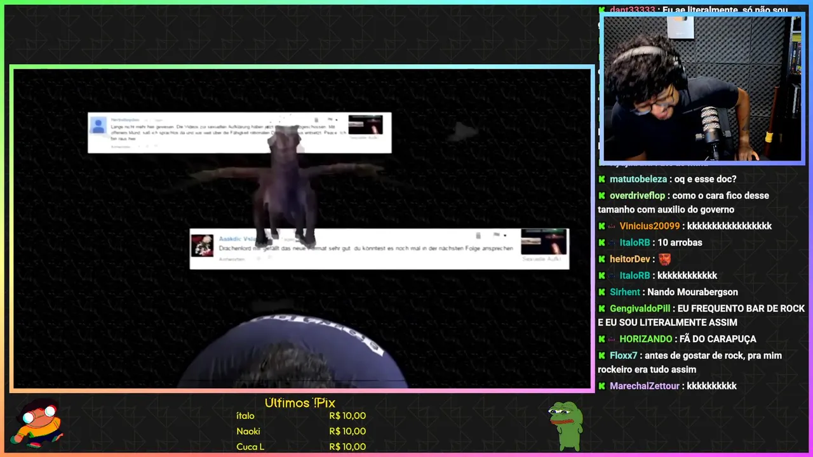This screenshot has width=813, height=457.
Task: Click the message 'oq e esse doc?'
Action: [706, 180]
